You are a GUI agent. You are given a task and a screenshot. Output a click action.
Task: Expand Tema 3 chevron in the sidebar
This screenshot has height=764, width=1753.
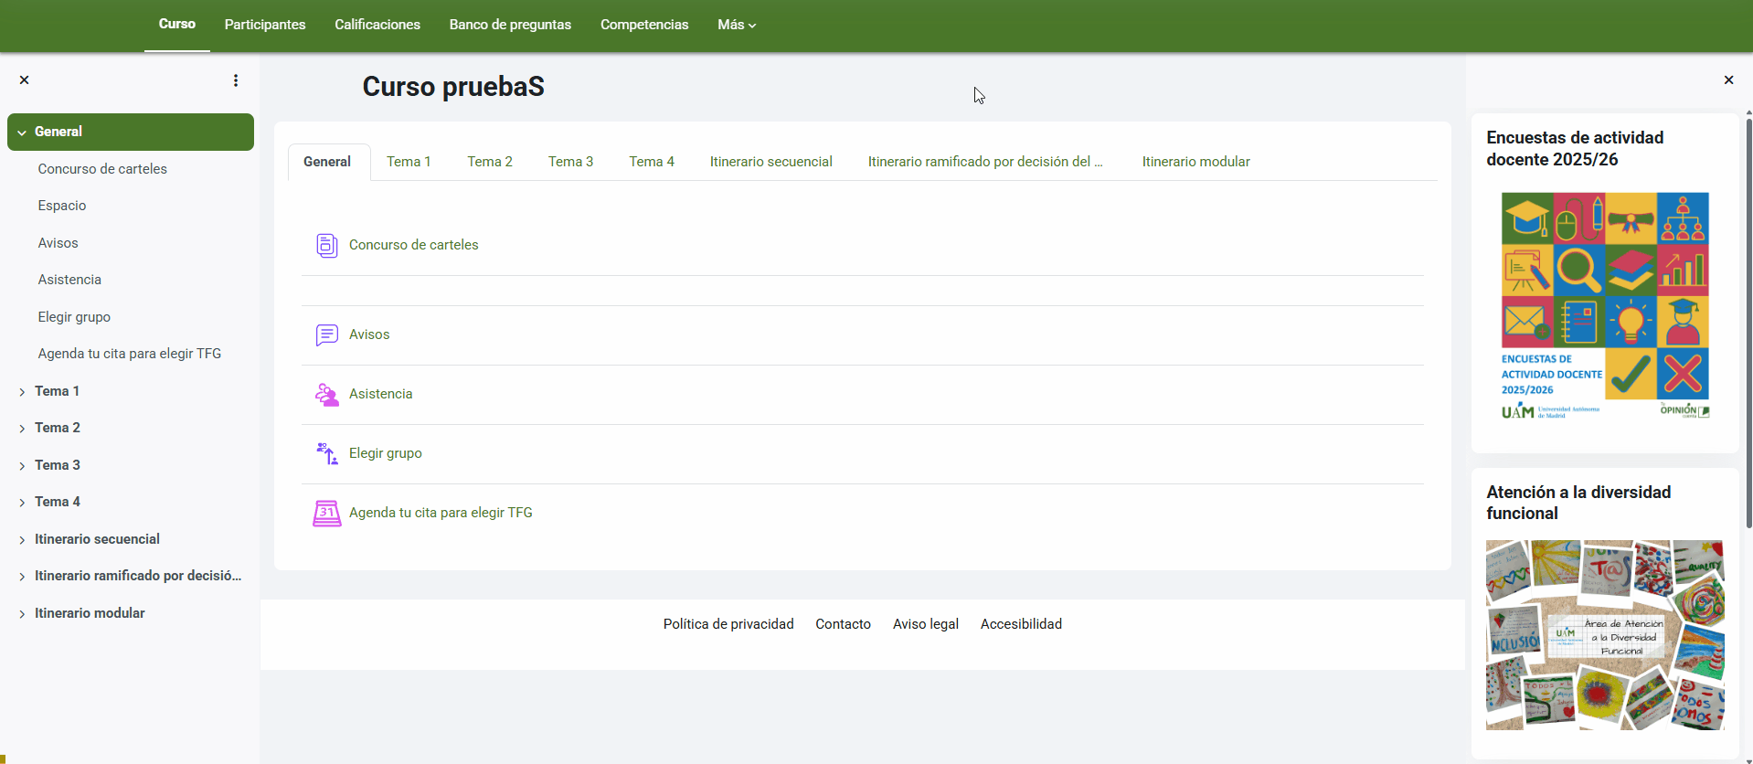[x=22, y=466]
